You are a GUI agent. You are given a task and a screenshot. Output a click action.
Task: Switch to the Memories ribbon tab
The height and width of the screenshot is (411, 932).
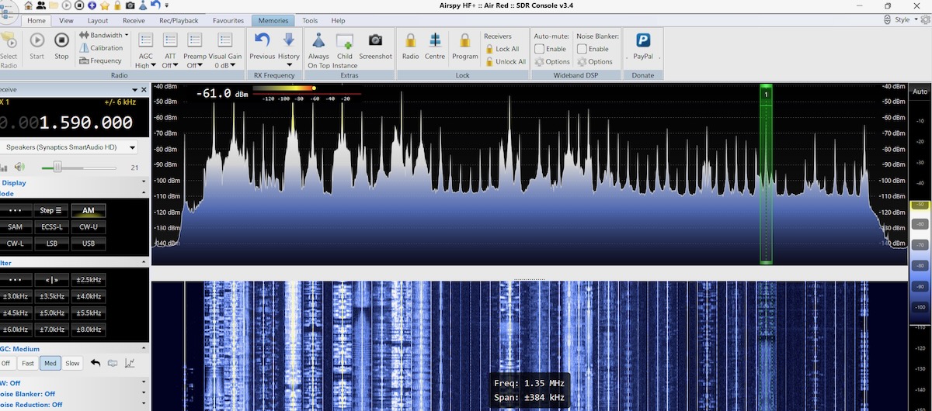(272, 21)
